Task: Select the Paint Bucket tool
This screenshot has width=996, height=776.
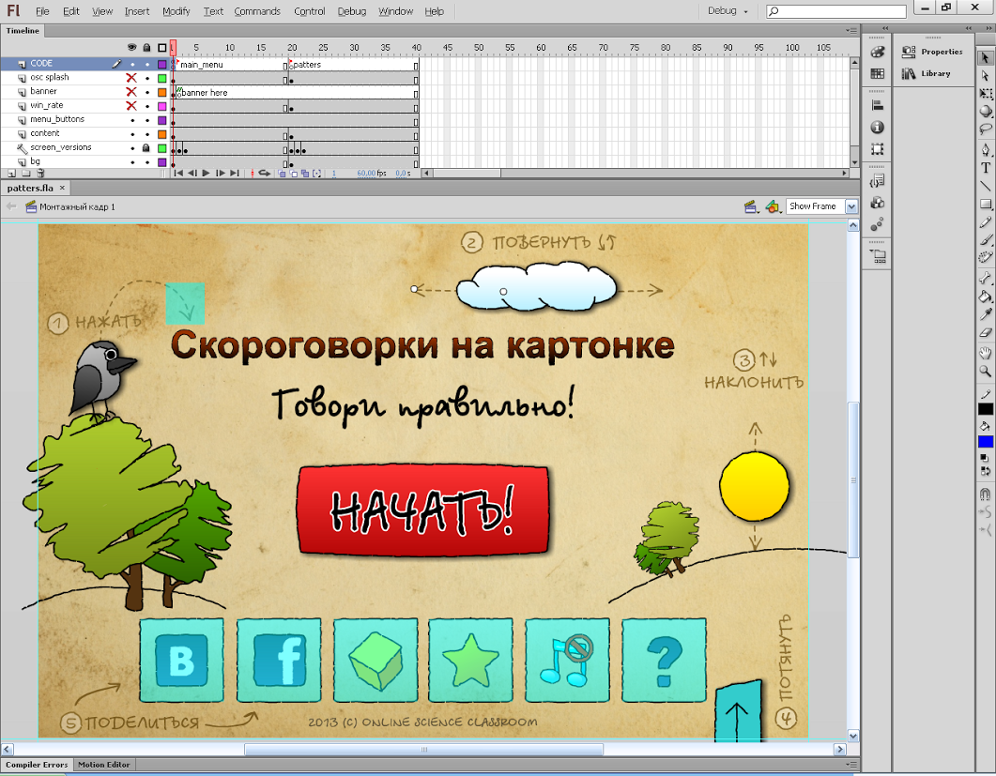Action: click(x=985, y=296)
